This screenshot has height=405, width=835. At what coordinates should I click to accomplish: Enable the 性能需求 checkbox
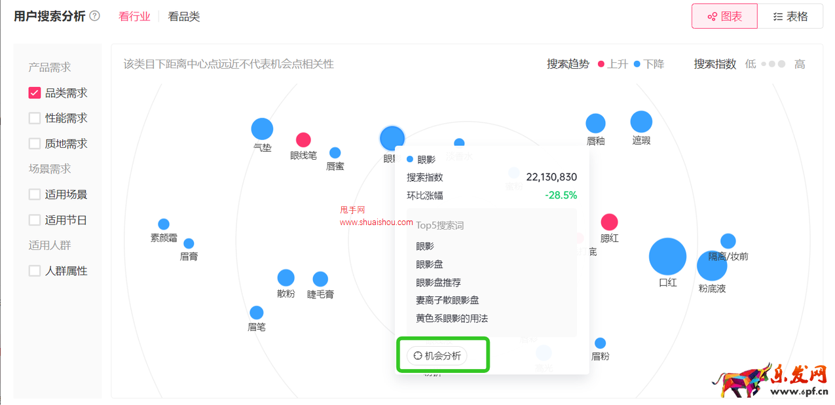click(x=34, y=118)
